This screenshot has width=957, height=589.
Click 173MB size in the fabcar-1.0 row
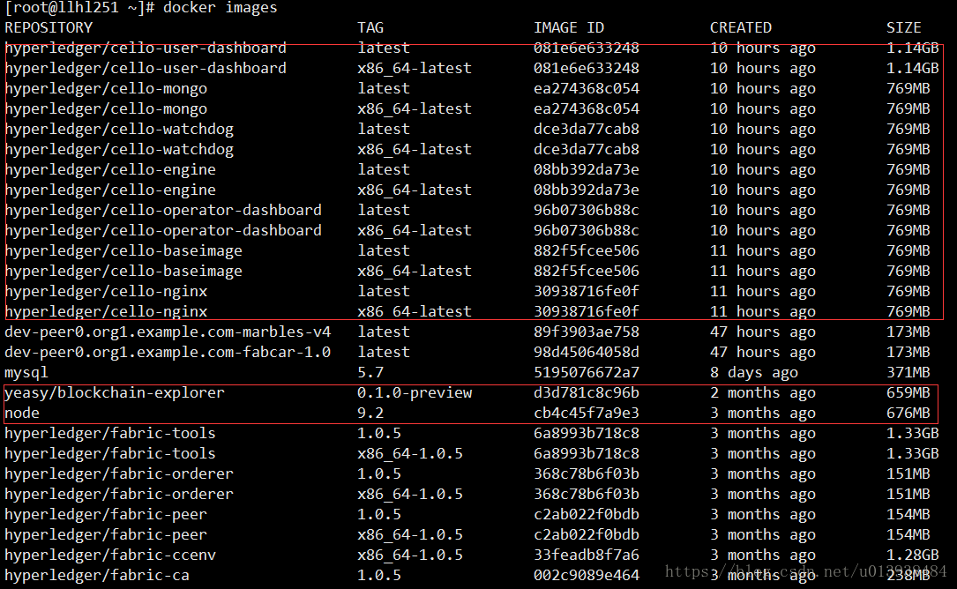(x=908, y=352)
